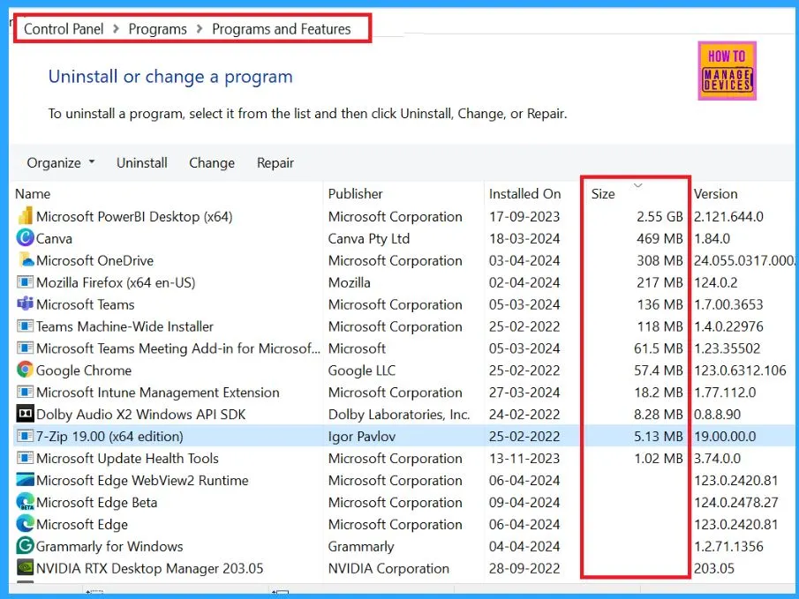Select Microsoft Intune Management Extension name
799x599 pixels.
pyautogui.click(x=158, y=393)
